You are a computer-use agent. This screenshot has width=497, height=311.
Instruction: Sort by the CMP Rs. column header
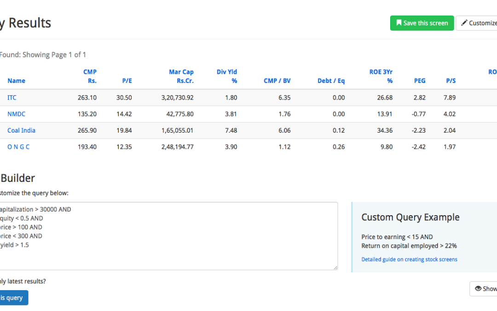(x=90, y=76)
